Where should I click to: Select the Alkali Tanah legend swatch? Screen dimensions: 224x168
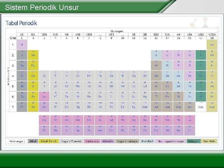[x=49, y=141]
